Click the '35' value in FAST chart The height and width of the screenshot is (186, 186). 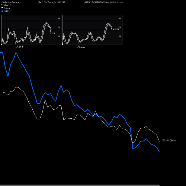point(53,33)
